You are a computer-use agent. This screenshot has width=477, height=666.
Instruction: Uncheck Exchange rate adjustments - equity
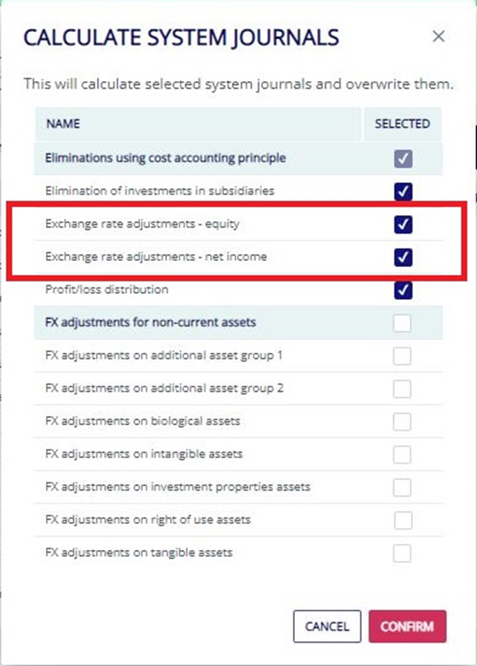403,224
